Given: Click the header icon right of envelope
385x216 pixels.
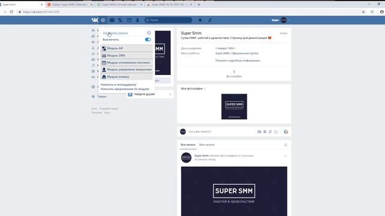Looking at the screenshot, I should pos(120,20).
